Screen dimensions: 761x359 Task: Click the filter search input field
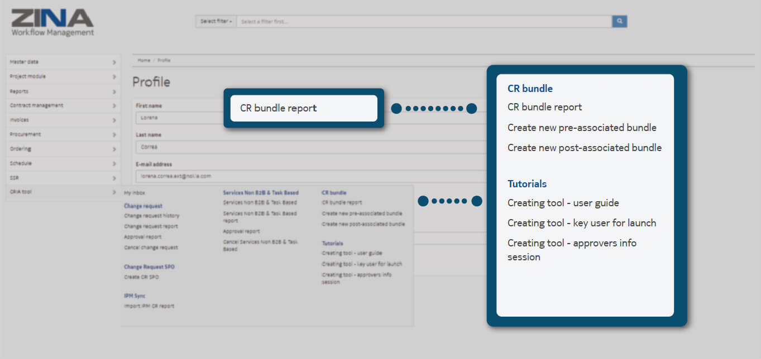click(423, 21)
